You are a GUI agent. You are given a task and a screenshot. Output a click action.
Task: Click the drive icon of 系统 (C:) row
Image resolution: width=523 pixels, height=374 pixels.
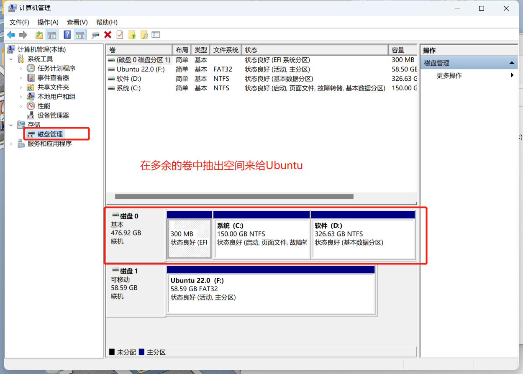[111, 88]
